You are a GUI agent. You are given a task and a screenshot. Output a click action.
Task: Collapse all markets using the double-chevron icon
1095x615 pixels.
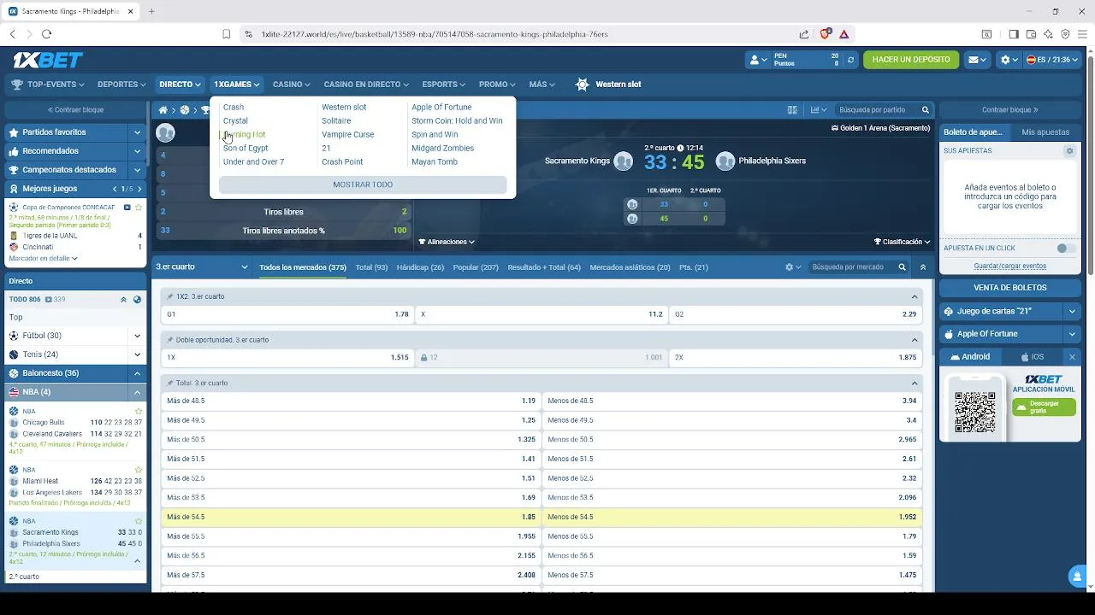click(x=923, y=267)
